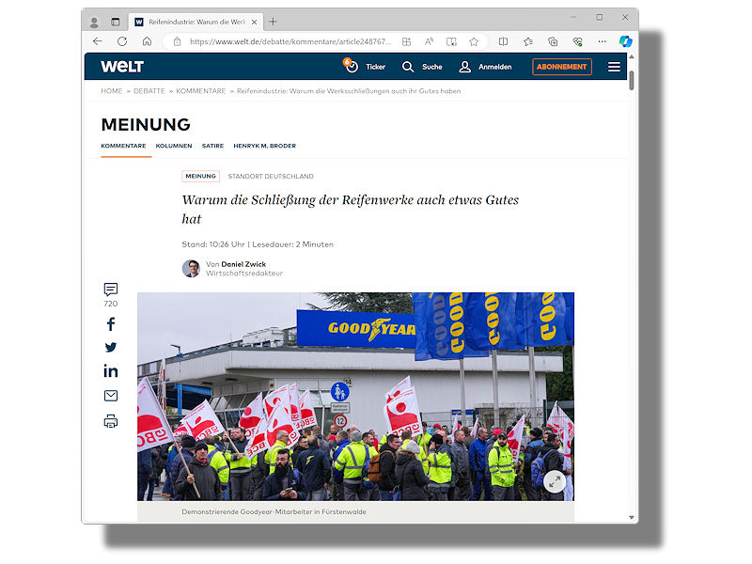Focus the browser address bar URL
The height and width of the screenshot is (564, 752).
pos(290,41)
